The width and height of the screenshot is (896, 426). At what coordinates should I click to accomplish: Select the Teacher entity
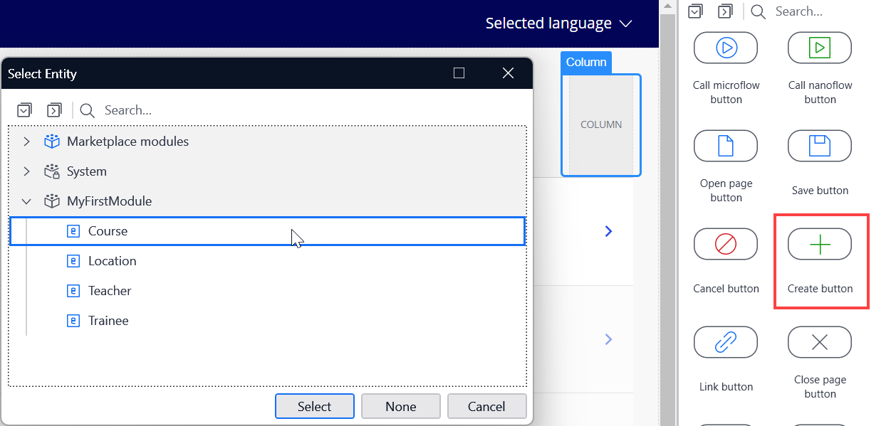click(110, 291)
